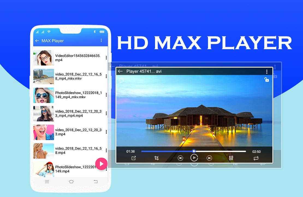This screenshot has width=303, height=197.
Task: Open the video_2018_Dec_22_12_16_58_mp4_mkv.mkv file
Action: click(70, 76)
